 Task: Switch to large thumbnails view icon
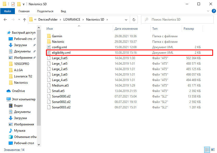click(x=213, y=150)
